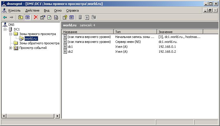
Task: Maximize the dnsmgmt window
Action: click(211, 4)
